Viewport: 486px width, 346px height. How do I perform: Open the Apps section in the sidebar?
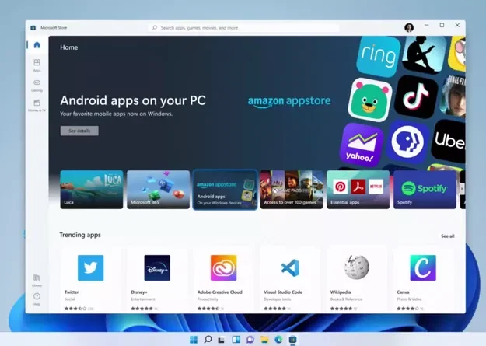click(x=37, y=65)
